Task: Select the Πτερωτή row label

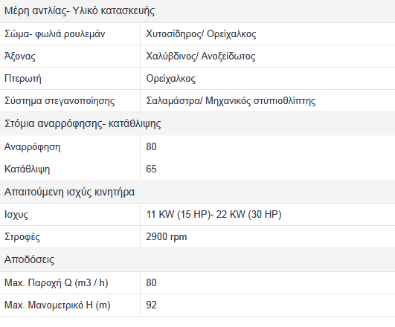Action: [x=23, y=78]
